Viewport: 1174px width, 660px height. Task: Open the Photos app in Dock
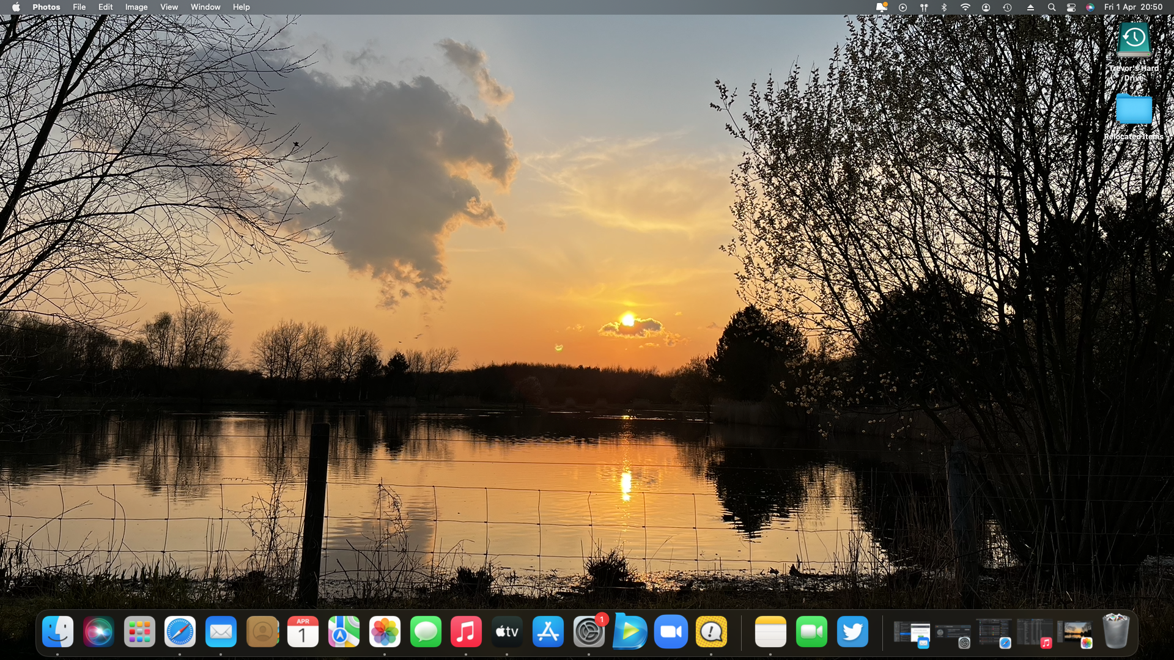coord(385,632)
